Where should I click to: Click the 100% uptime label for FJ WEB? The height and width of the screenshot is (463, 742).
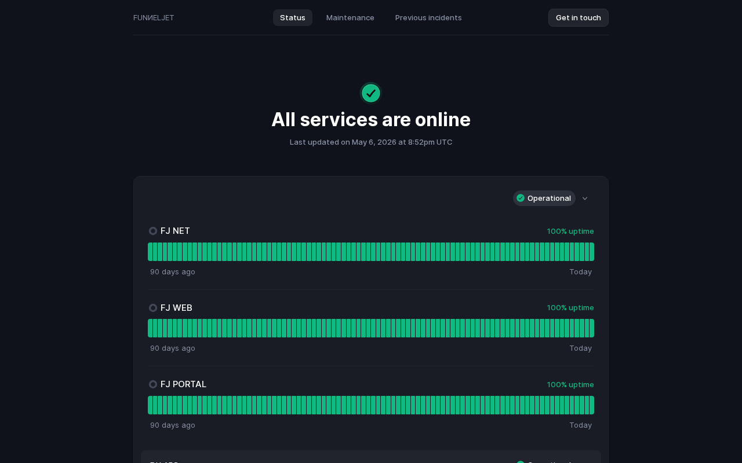pos(570,307)
